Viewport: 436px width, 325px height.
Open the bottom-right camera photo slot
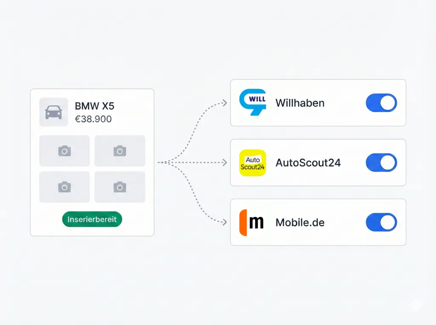click(120, 187)
